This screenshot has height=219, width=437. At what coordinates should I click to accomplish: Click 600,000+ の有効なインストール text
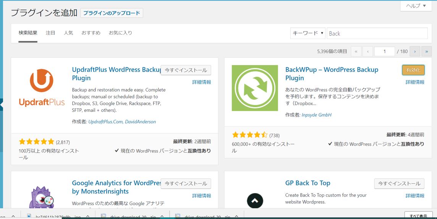(x=263, y=148)
